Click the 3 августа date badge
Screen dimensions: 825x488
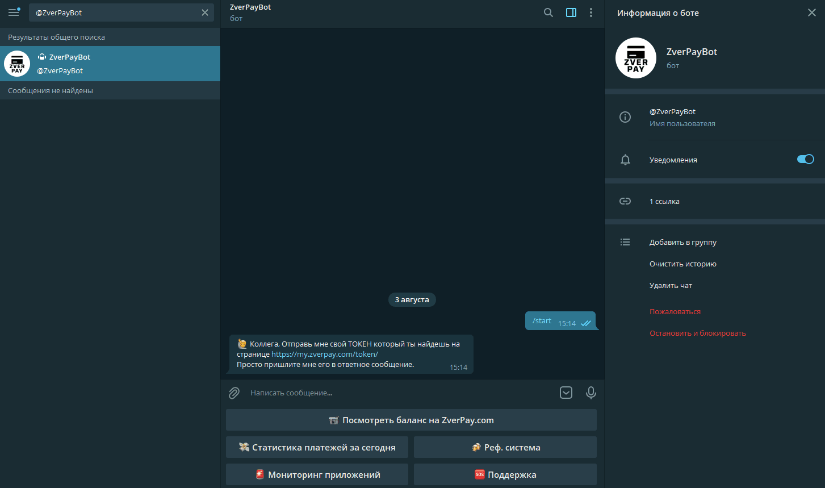(x=412, y=299)
